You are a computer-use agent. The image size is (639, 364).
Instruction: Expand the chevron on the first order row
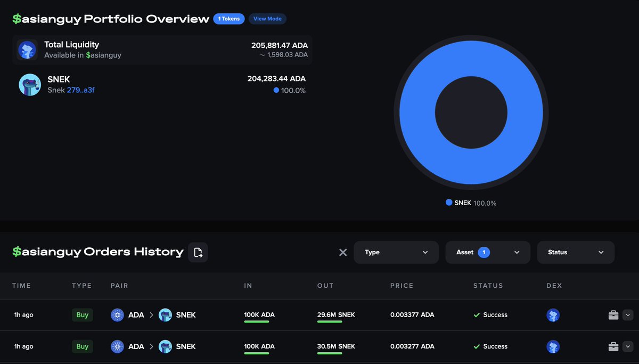click(628, 315)
